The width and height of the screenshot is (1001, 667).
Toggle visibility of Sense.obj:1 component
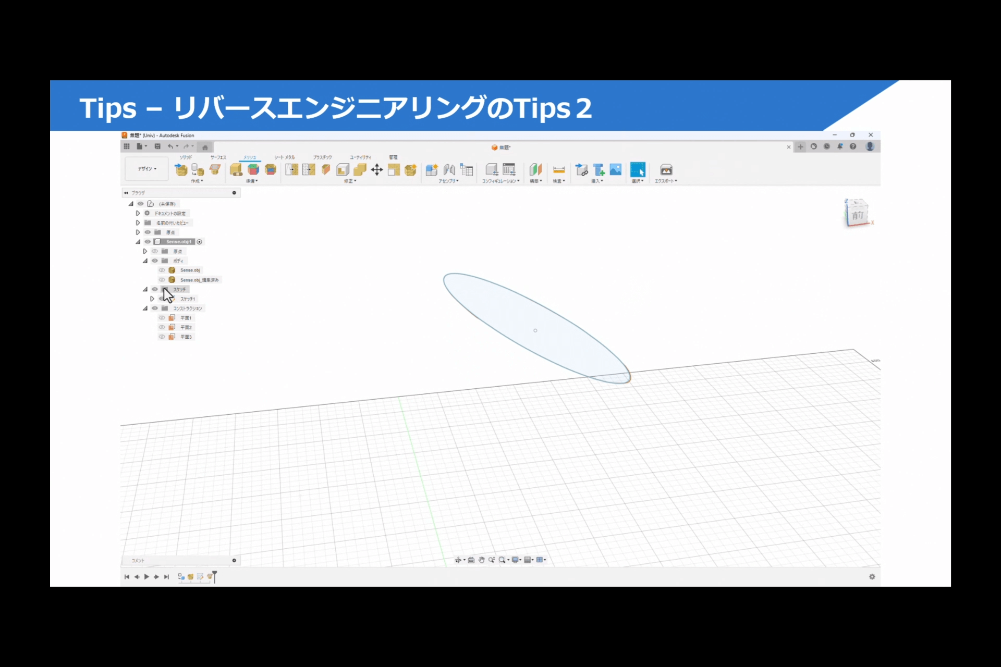148,242
